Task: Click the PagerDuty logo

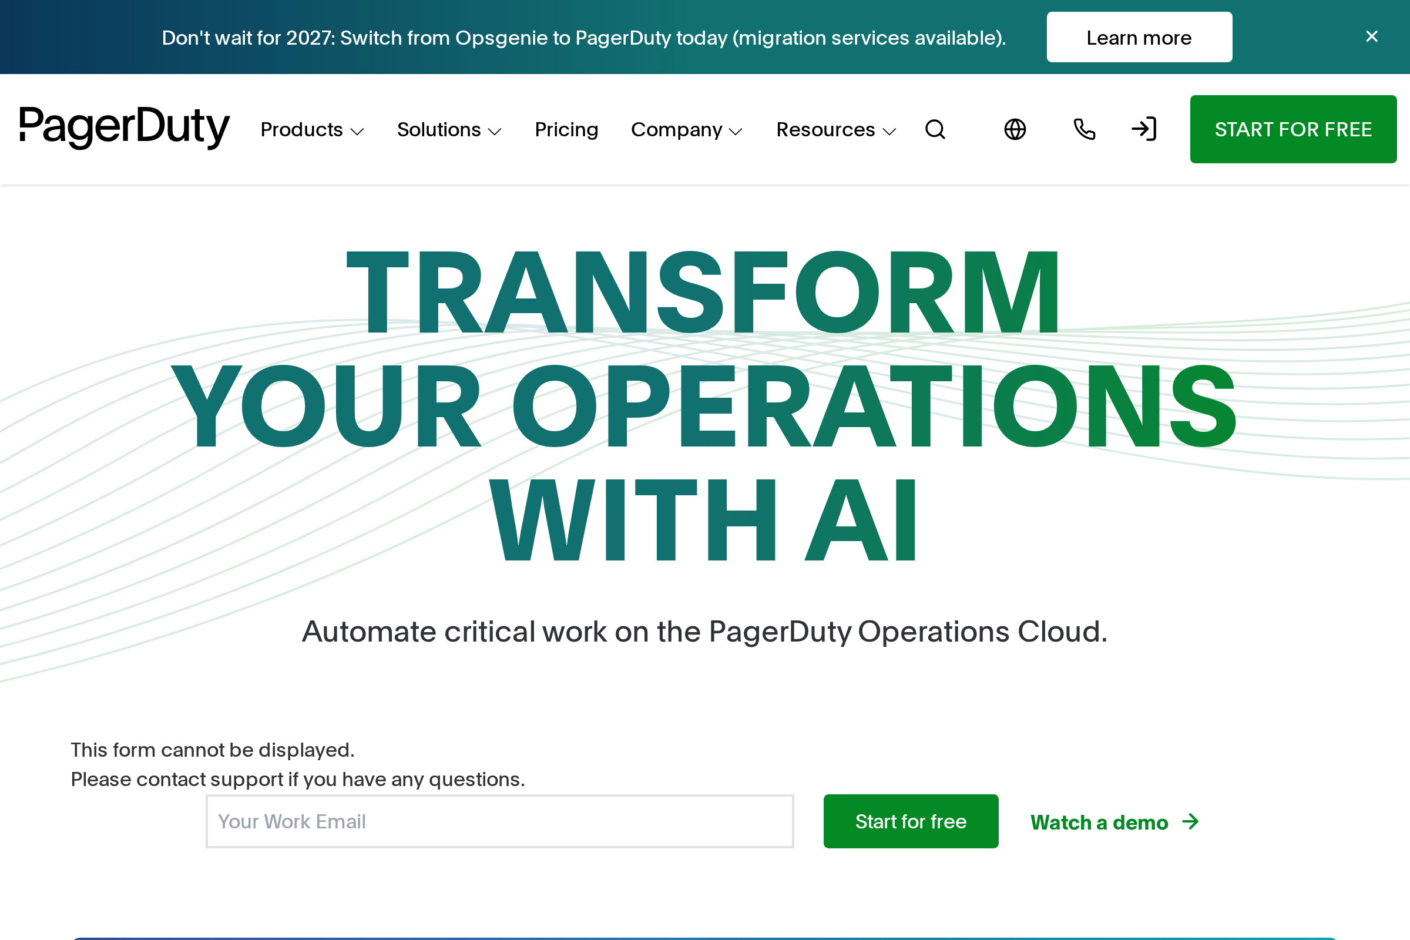Action: [x=124, y=128]
